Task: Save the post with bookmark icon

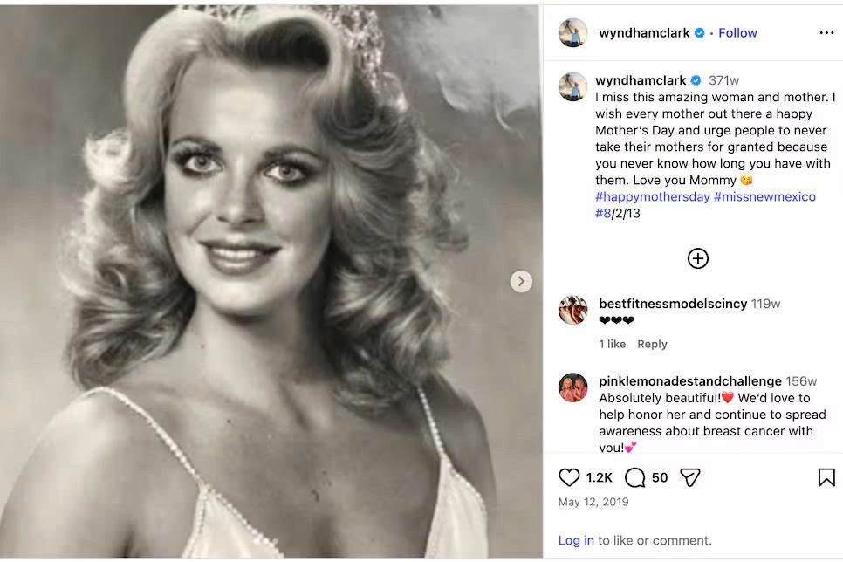Action: [826, 477]
